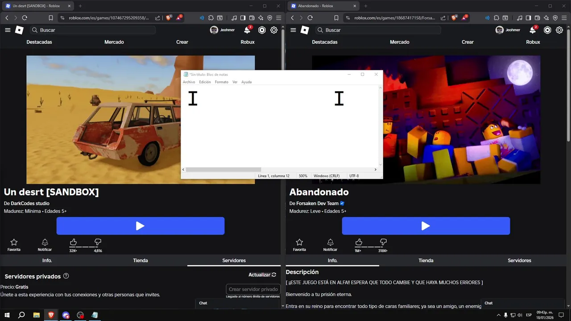Open Edición menu in Notepad
The image size is (571, 321).
pos(205,82)
